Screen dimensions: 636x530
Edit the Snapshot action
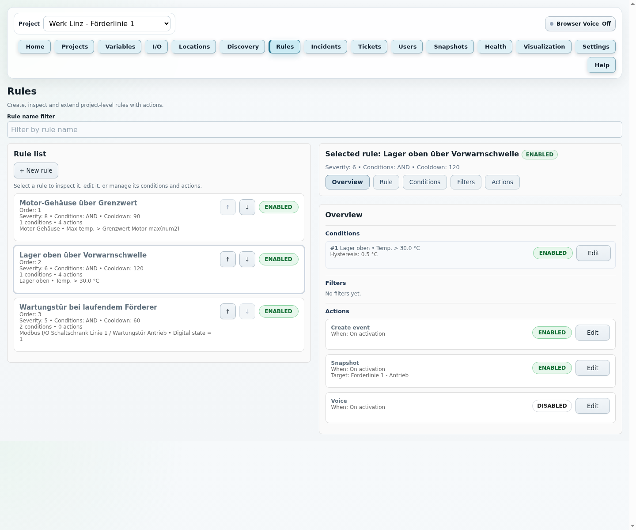592,368
